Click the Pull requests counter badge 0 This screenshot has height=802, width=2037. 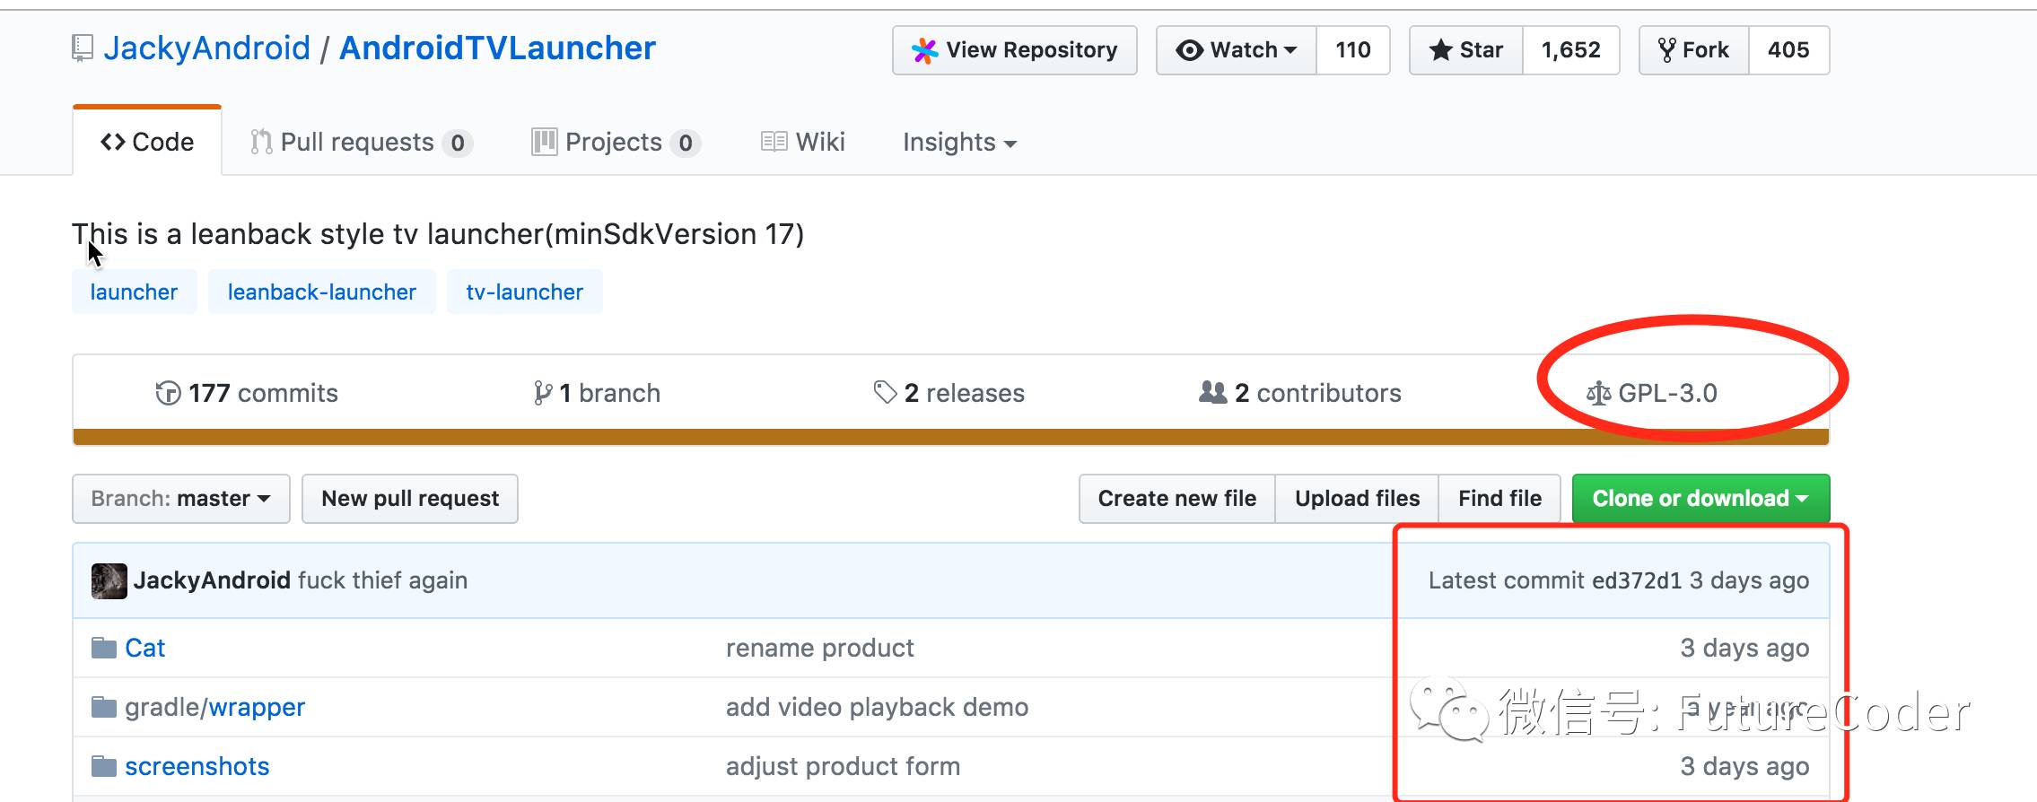458,143
